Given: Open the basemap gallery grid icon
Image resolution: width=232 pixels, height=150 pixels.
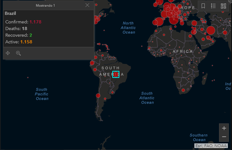Looking at the screenshot, I should (223, 6).
